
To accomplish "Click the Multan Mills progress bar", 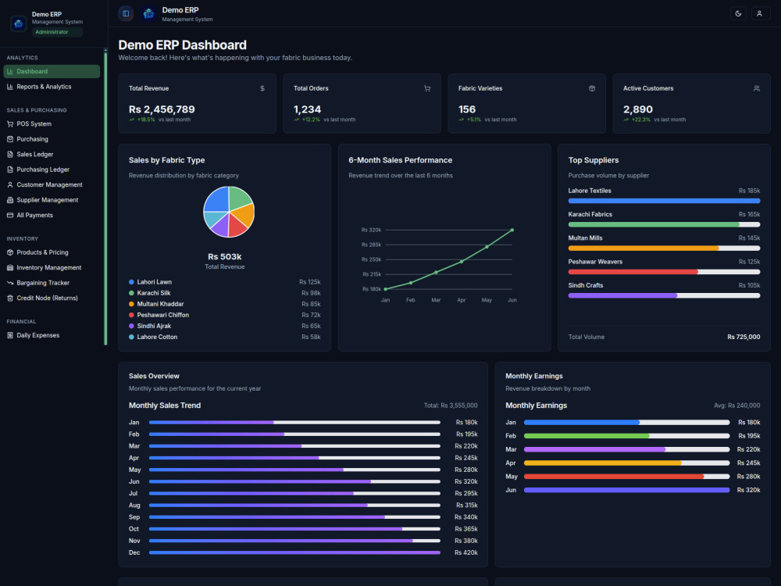I will click(664, 248).
